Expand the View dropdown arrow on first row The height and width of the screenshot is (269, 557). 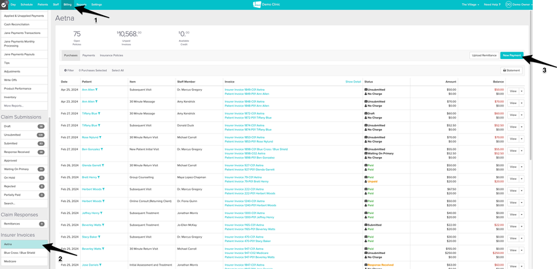click(522, 91)
